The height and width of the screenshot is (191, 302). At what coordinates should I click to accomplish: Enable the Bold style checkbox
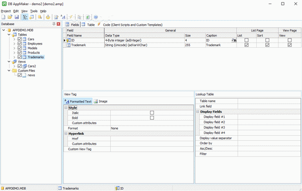pos(152,118)
